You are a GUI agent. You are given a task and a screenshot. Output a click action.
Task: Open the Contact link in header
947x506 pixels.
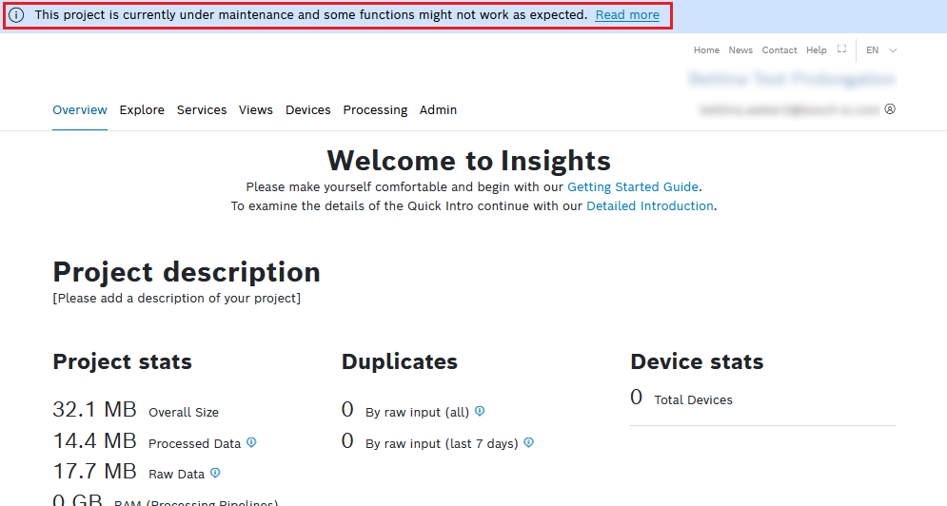pyautogui.click(x=779, y=50)
